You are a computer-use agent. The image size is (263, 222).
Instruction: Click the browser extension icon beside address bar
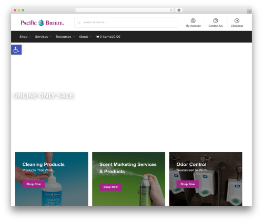179,10
